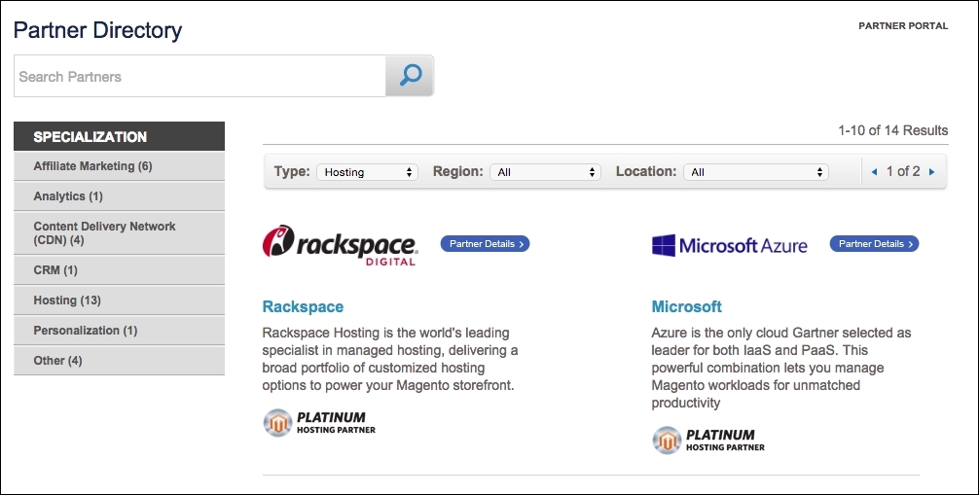The height and width of the screenshot is (495, 979).
Task: Open the Region dropdown
Action: point(545,172)
